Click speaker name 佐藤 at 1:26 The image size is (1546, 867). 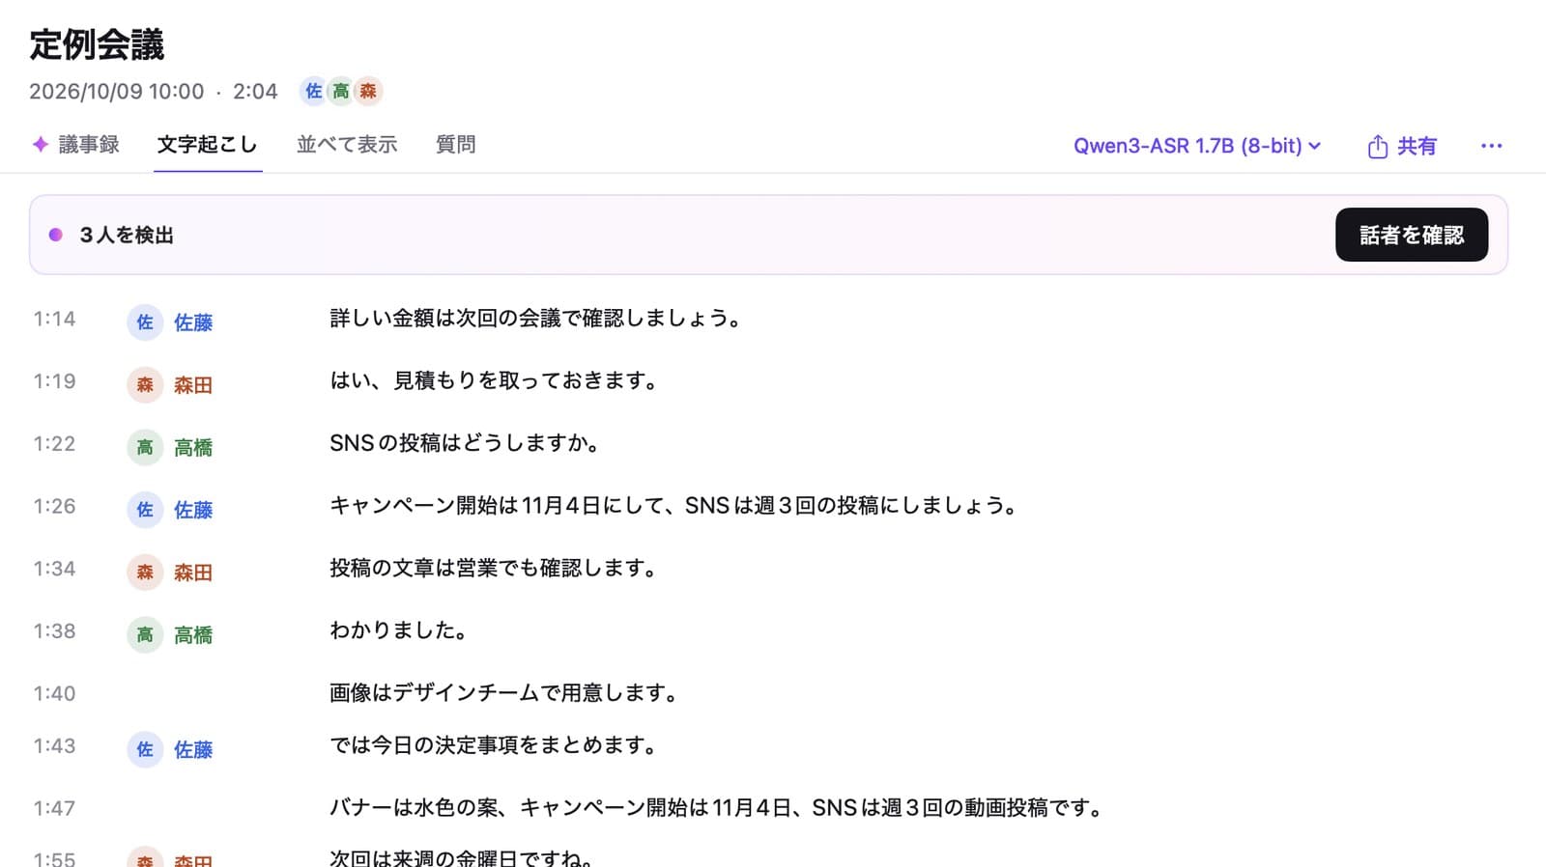pyautogui.click(x=193, y=510)
